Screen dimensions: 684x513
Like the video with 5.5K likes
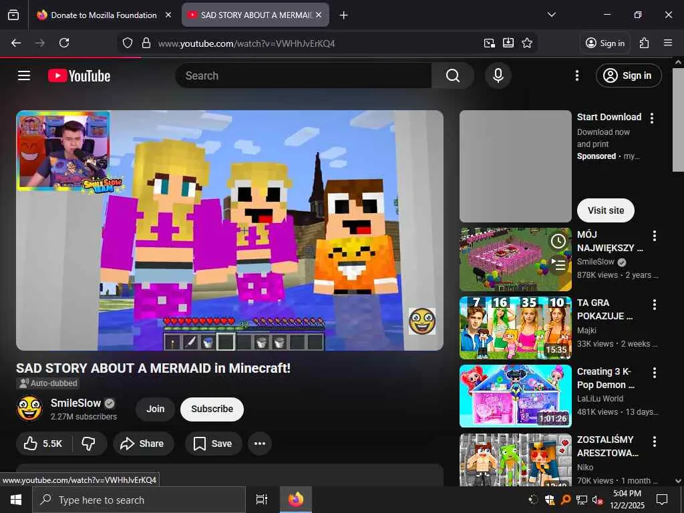coord(44,444)
